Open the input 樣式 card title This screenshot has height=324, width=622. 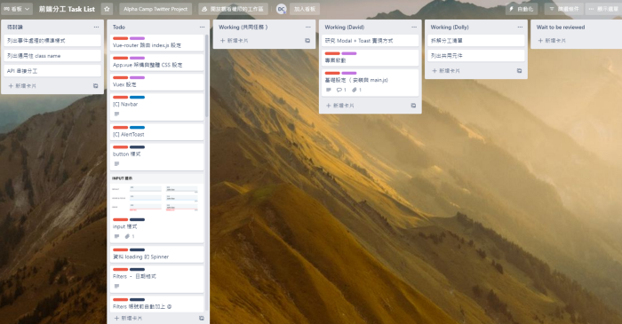point(124,226)
